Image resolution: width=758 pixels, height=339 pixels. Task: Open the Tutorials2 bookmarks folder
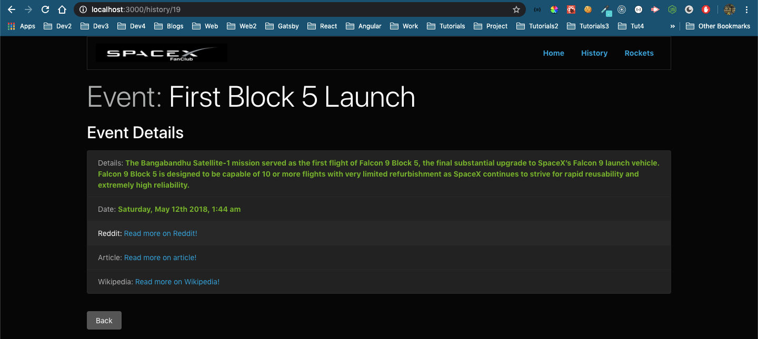tap(537, 26)
